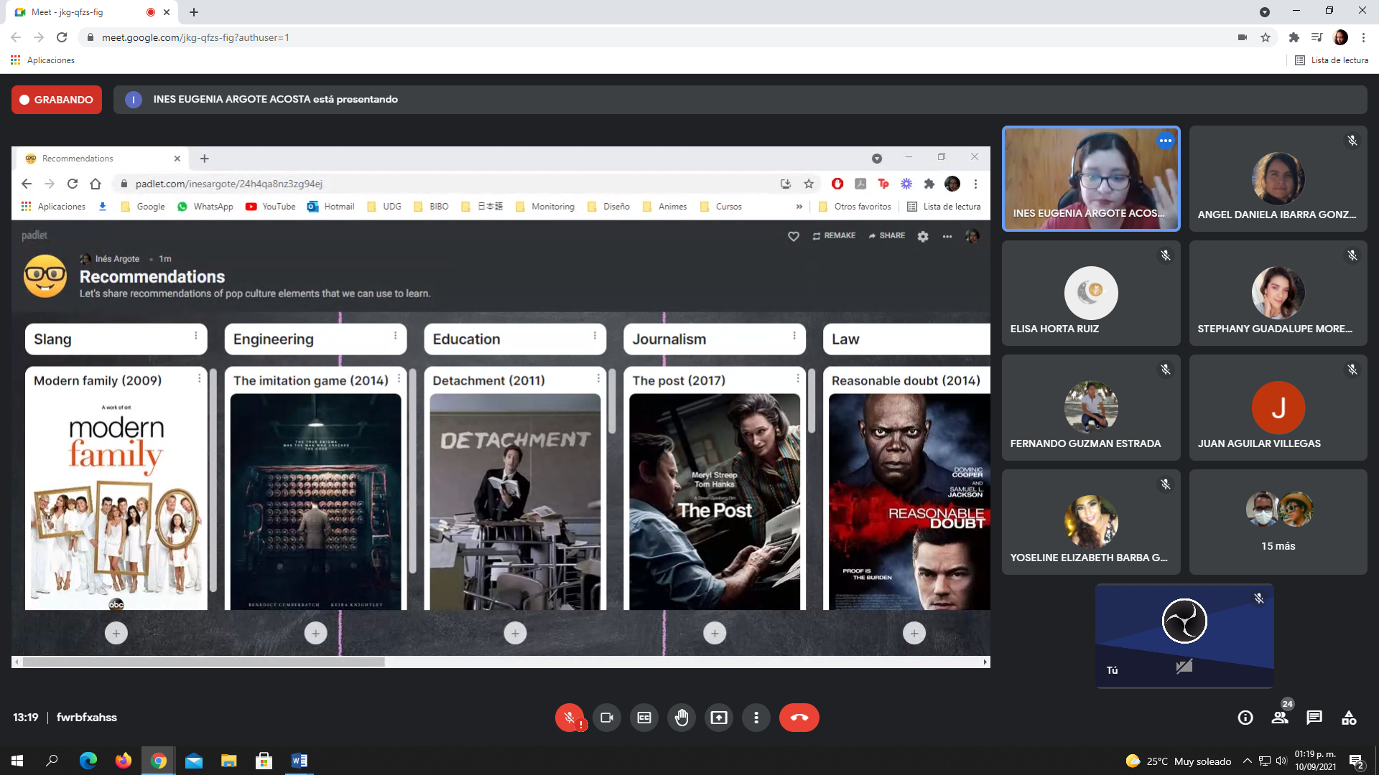1379x775 pixels.
Task: Unmute the microphone in Meet controls
Action: [x=570, y=718]
